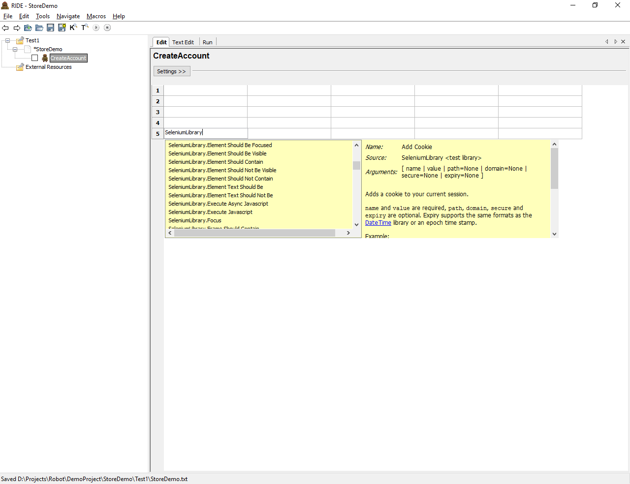This screenshot has width=630, height=484.
Task: Click the Open Directory folder icon
Action: tap(39, 28)
